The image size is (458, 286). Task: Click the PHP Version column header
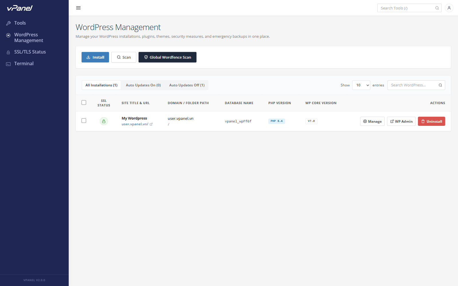[279, 103]
